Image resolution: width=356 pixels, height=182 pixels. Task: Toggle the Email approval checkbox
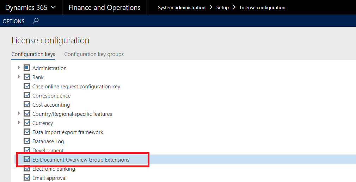click(x=27, y=178)
